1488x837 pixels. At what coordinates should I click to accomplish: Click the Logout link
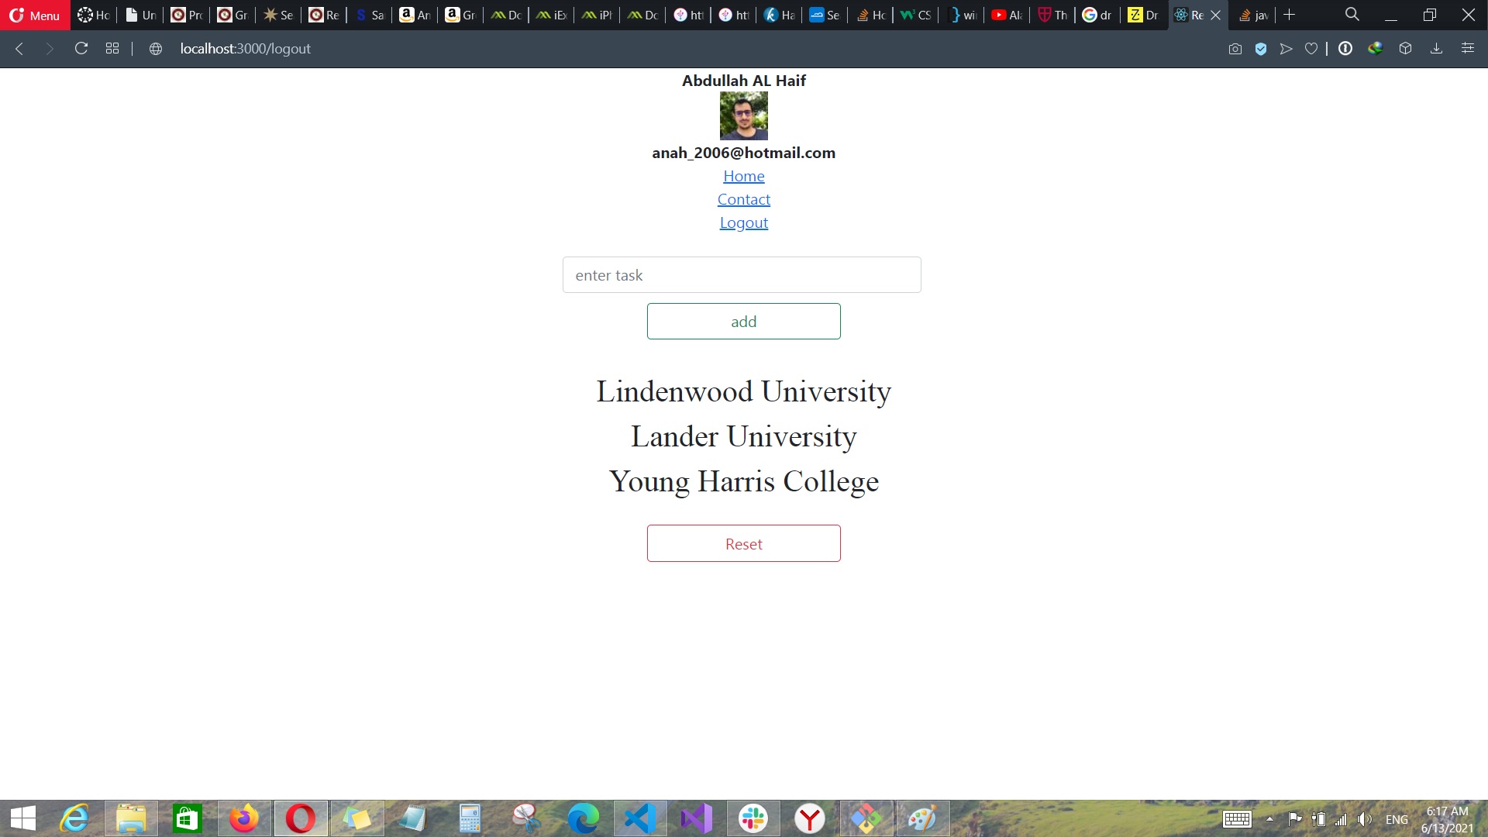point(743,223)
